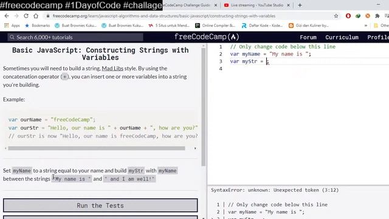Viewport: 389px width, 219px height.
Task: Open the Forum menu item
Action: point(308,37)
